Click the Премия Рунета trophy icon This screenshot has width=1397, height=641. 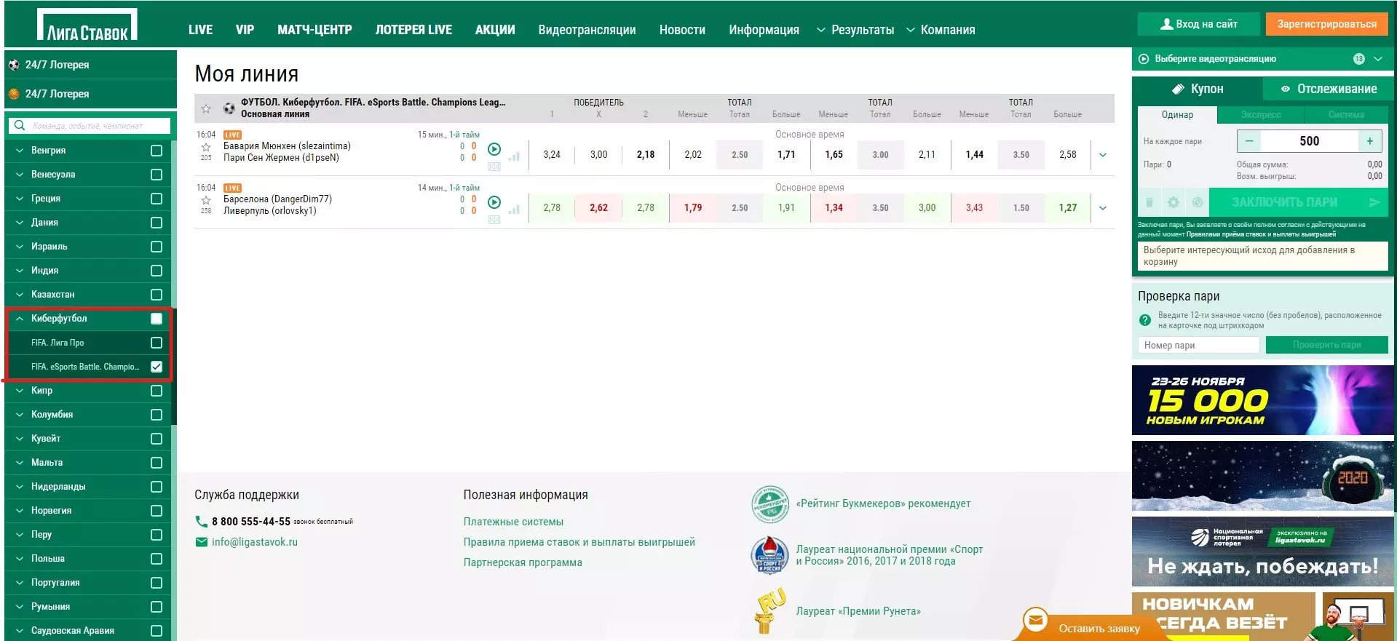coord(769,610)
